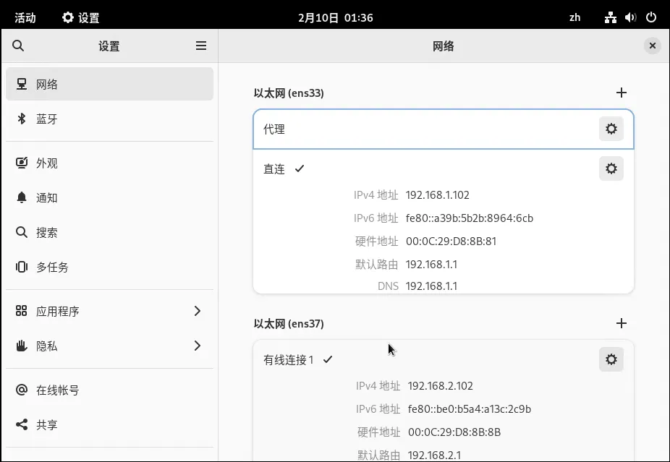Select the 直连 connection profile
Image resolution: width=670 pixels, height=462 pixels.
click(x=275, y=169)
